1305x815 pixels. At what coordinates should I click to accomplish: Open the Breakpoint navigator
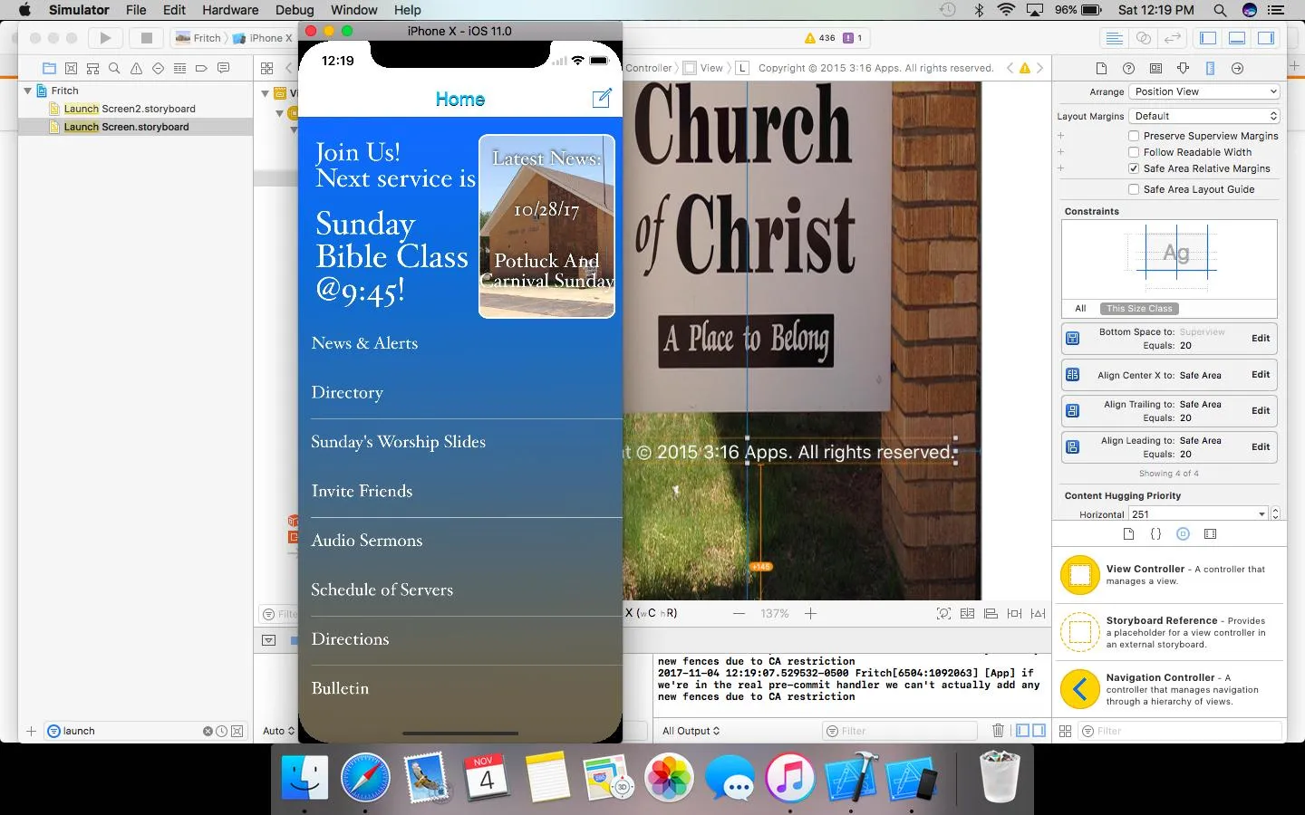[201, 68]
